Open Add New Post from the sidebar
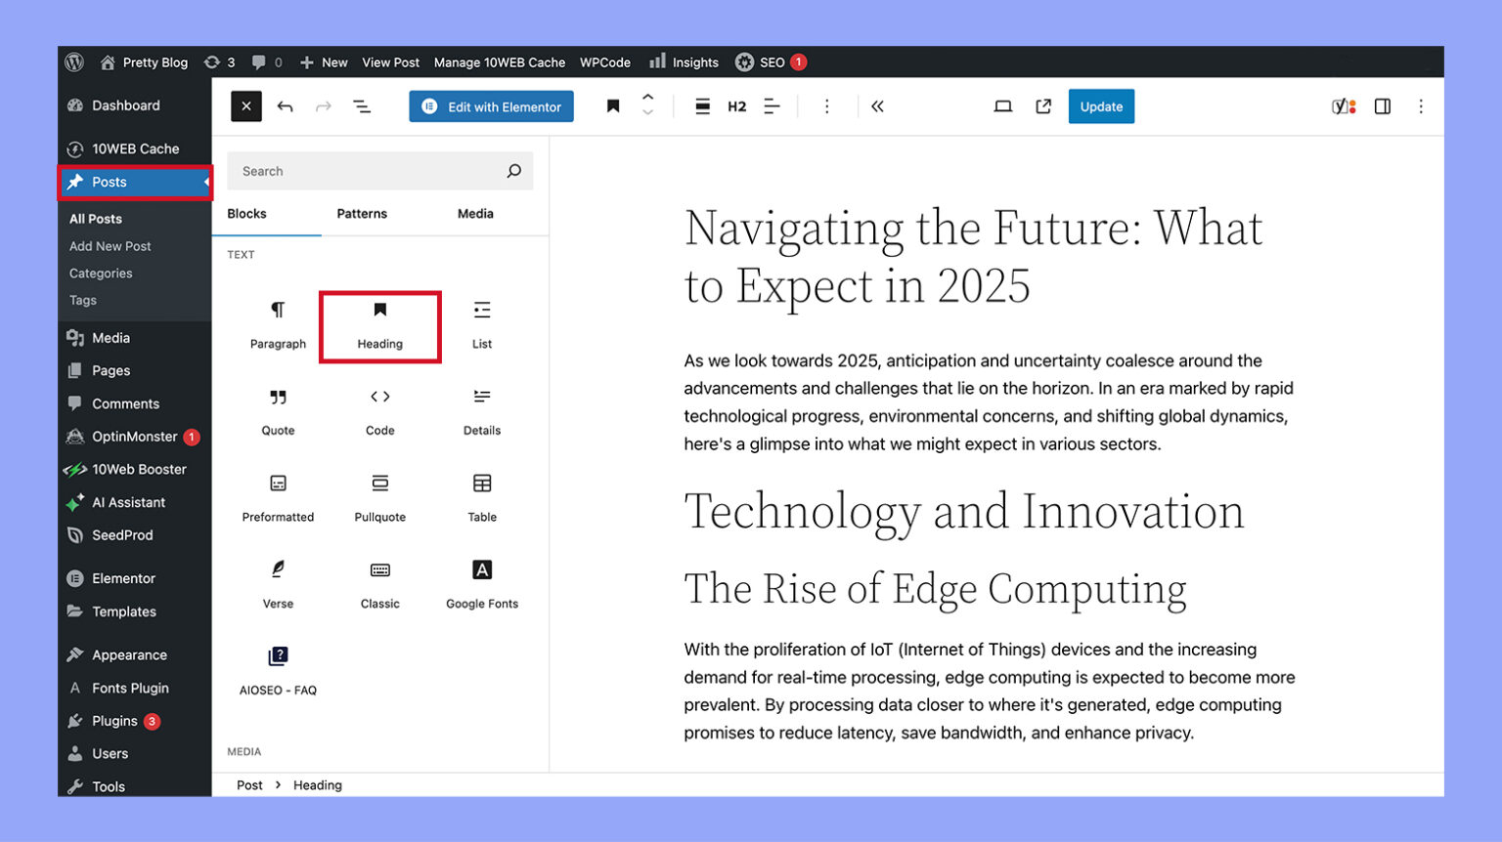 (109, 246)
